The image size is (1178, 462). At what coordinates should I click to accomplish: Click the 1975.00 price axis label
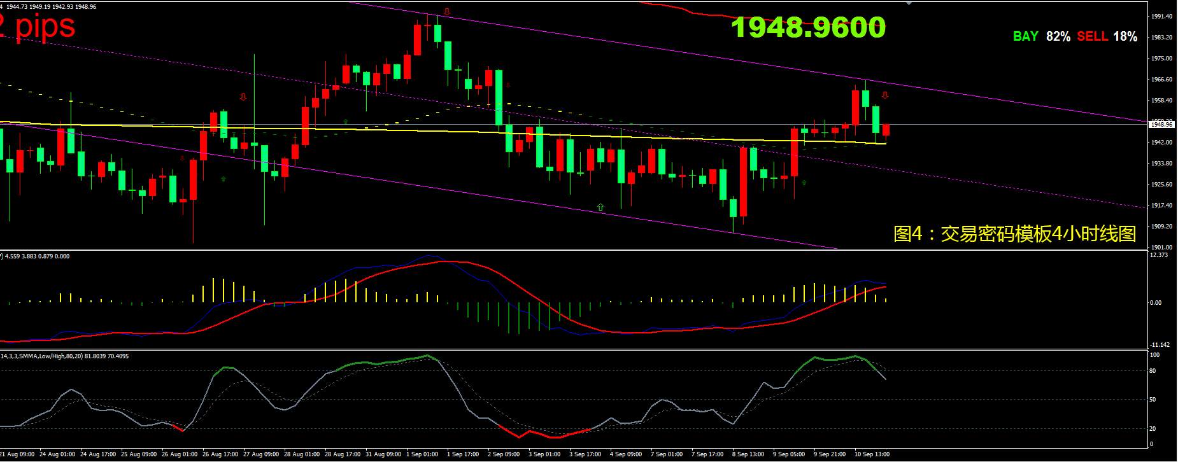(1162, 59)
